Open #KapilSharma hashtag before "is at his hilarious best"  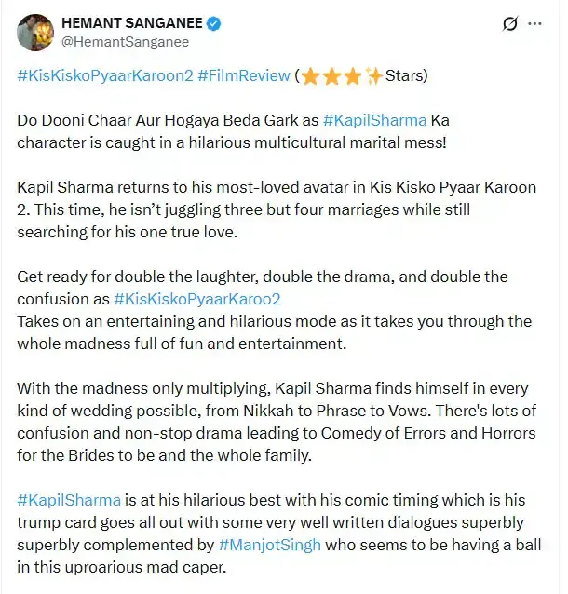[67, 499]
